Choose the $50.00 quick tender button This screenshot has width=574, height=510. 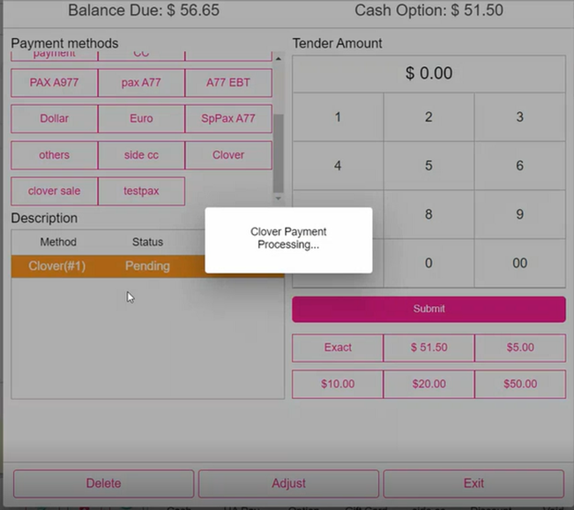(520, 385)
